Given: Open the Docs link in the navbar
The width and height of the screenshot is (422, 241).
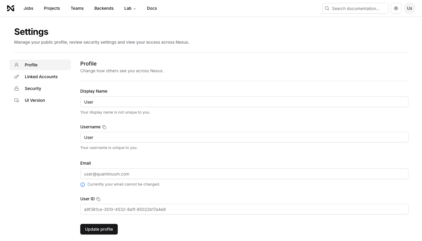Looking at the screenshot, I should coord(152,8).
